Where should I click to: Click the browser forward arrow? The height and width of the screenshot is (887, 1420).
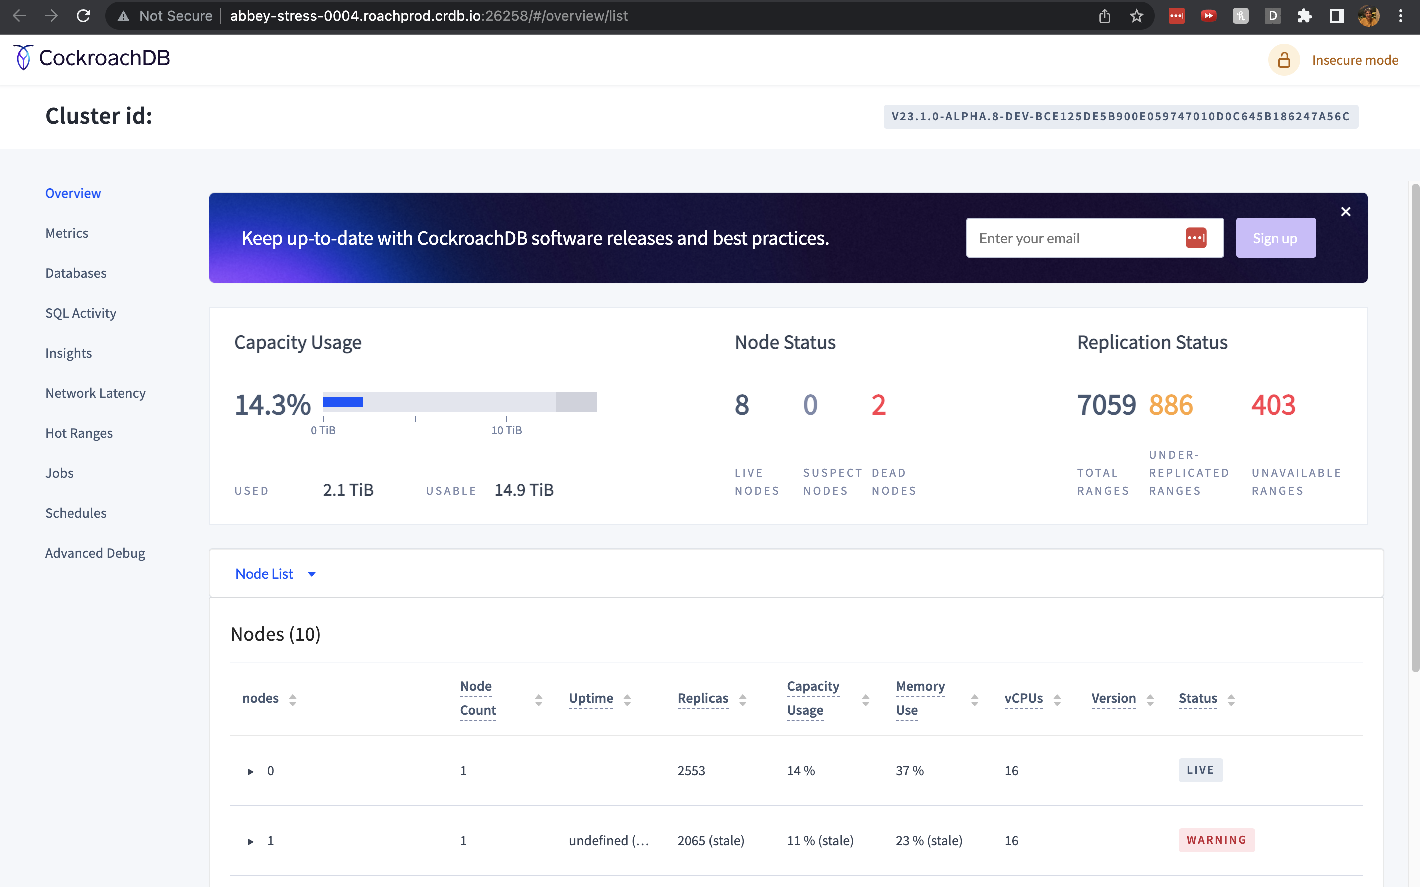pyautogui.click(x=51, y=16)
